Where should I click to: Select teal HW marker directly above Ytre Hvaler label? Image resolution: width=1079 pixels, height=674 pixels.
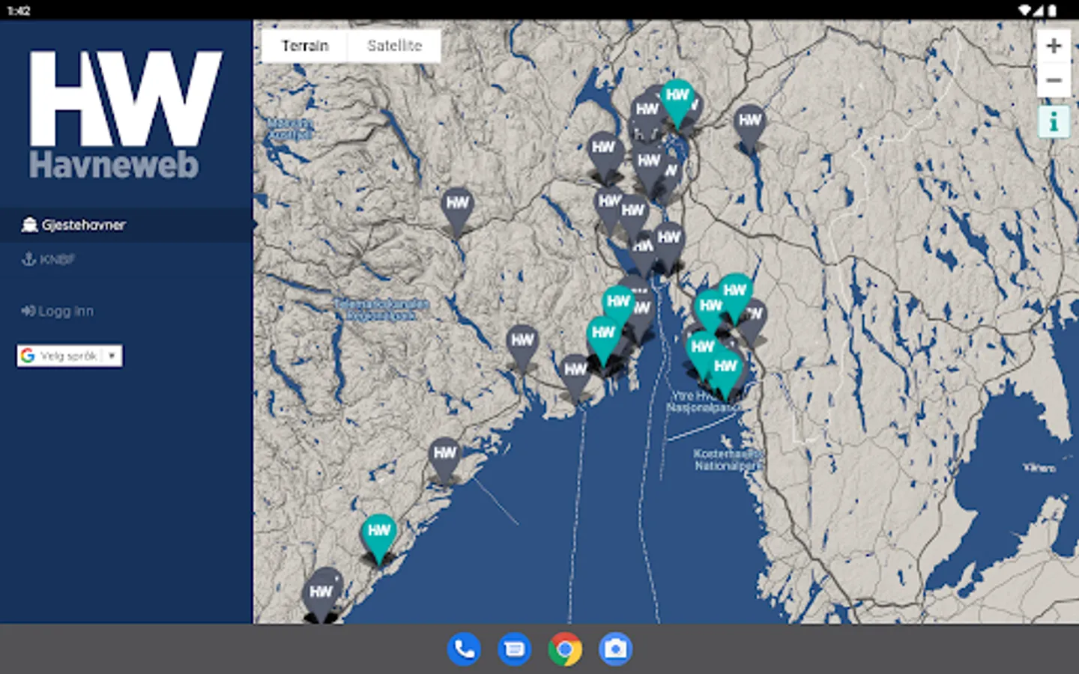[725, 374]
